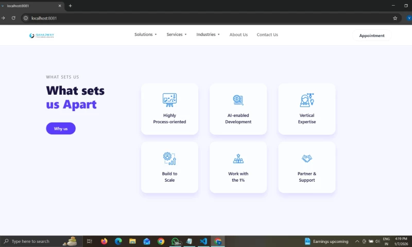Click the Sahajway logo in header

coord(42,36)
